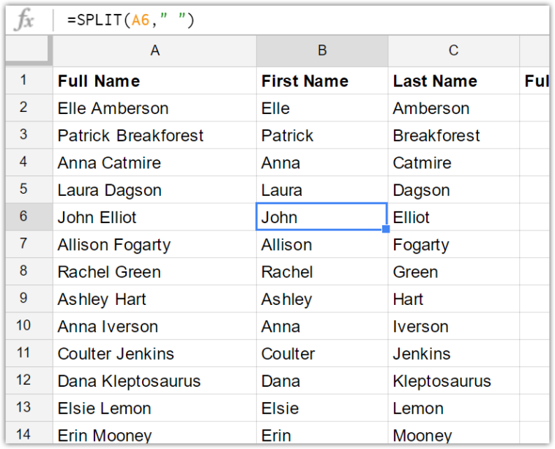Click the formula bar containing SPLIT formula

[293, 20]
